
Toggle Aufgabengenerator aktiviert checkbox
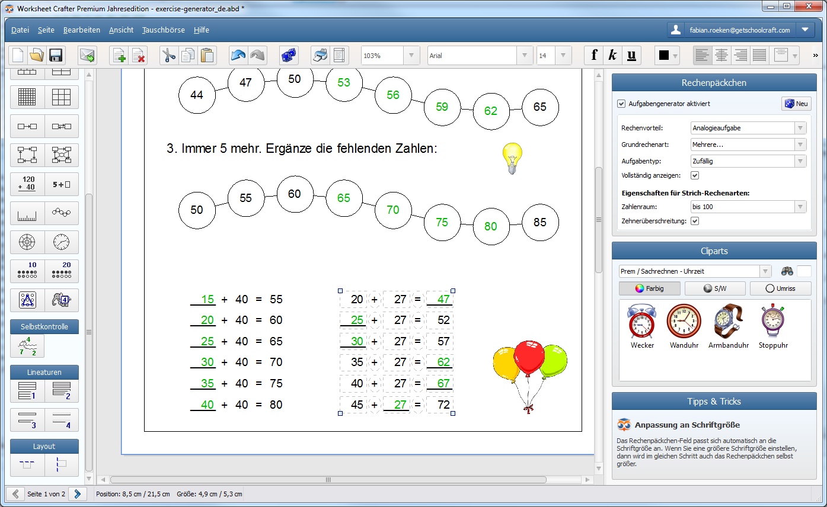[621, 104]
